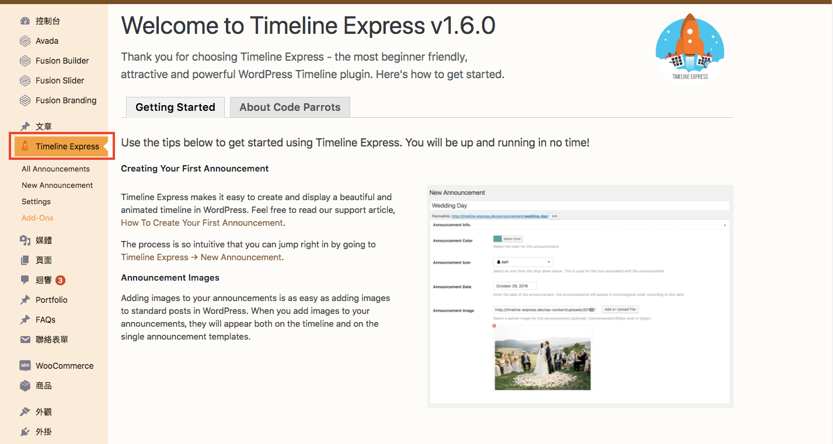Open New Announcement submenu item
The height and width of the screenshot is (444, 833).
(57, 185)
